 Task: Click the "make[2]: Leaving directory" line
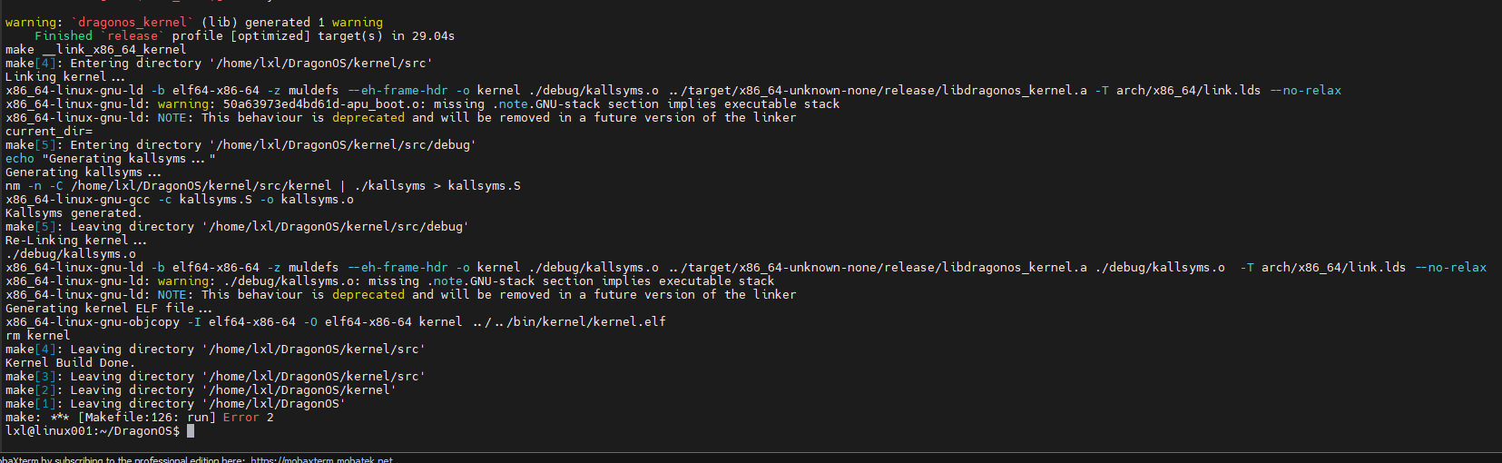(x=201, y=390)
